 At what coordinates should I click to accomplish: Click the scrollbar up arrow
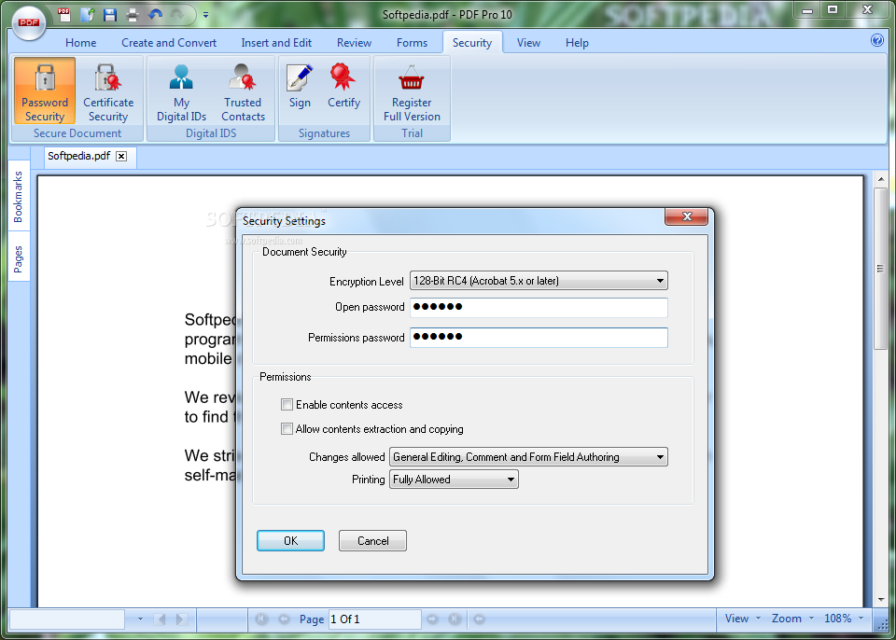880,180
